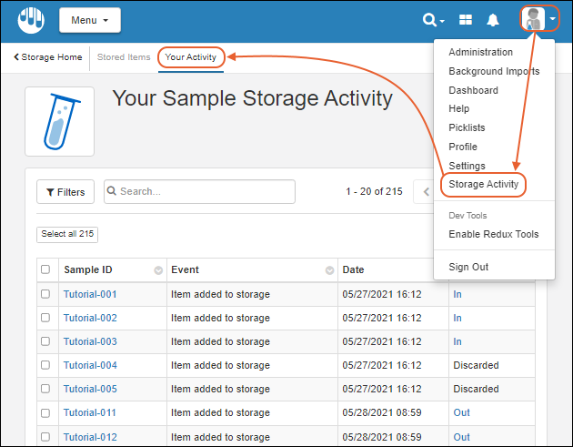This screenshot has width=573, height=447.
Task: Check the Tutorial-001 row checkbox
Action: tap(45, 294)
